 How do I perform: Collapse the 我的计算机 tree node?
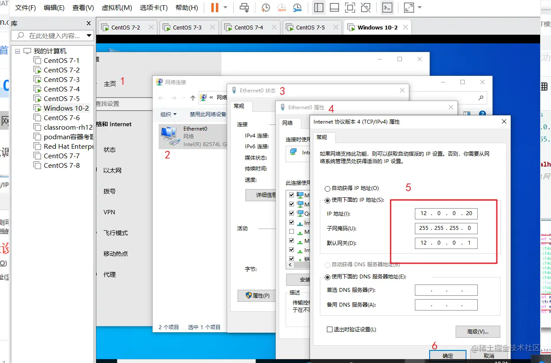point(18,51)
